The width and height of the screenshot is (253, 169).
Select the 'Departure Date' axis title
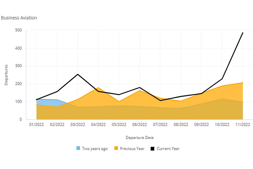[x=140, y=138]
